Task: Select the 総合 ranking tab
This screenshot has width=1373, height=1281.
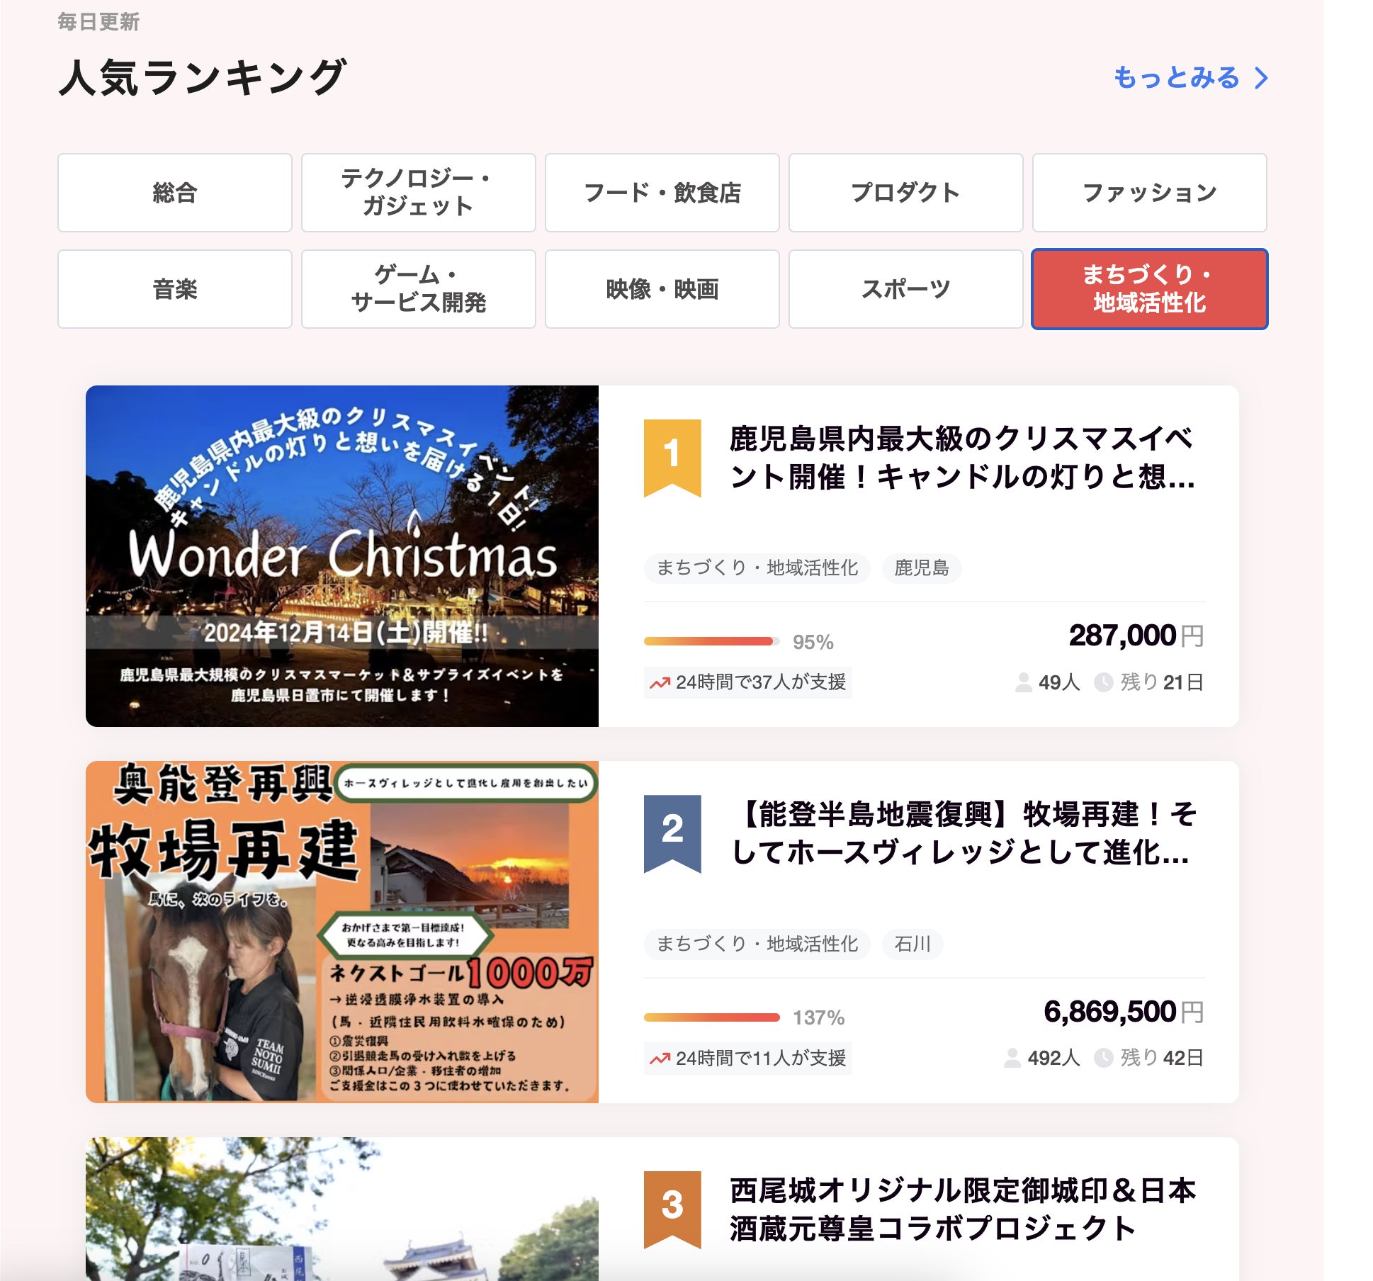Action: tap(174, 193)
